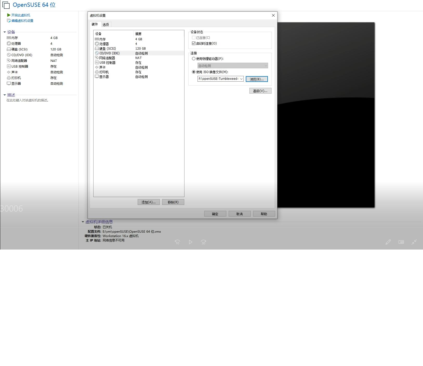Click the OpenSUSE VM tab icon in header
This screenshot has height=366, width=423.
6,5
